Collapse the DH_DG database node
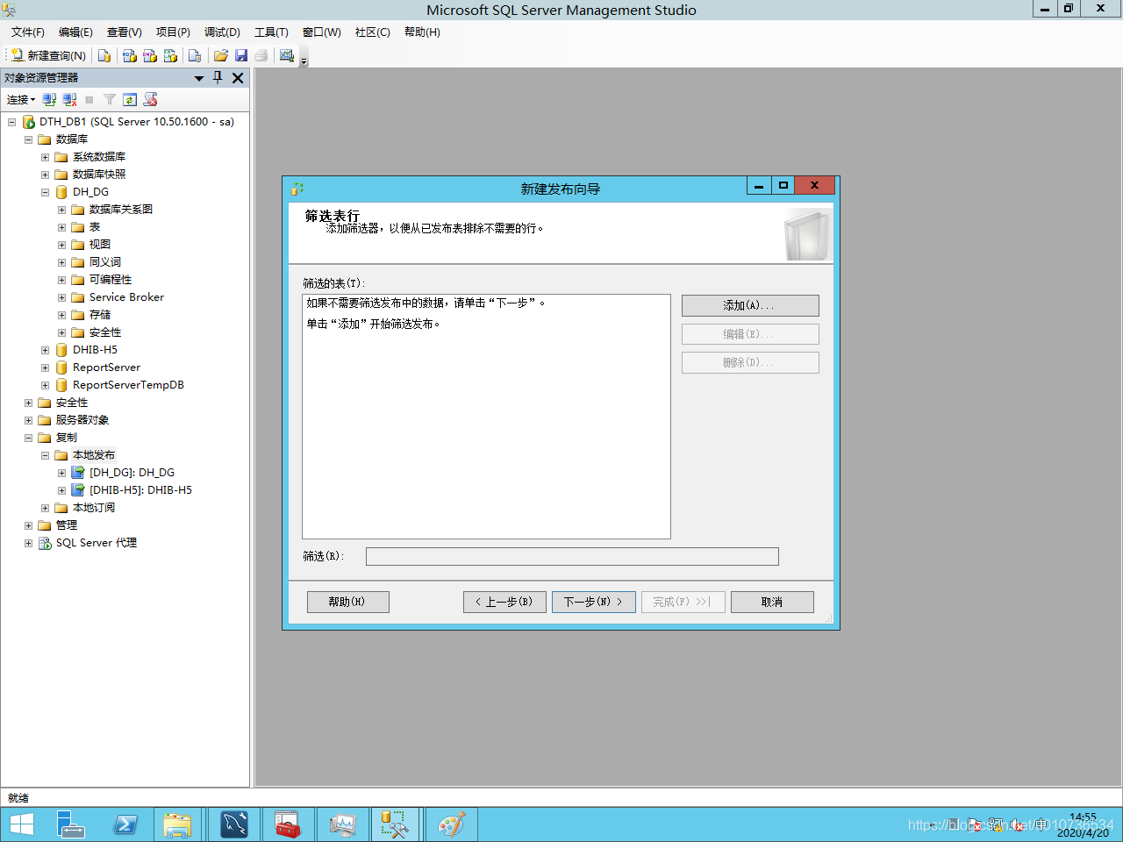Viewport: 1123px width, 842px height. (45, 192)
